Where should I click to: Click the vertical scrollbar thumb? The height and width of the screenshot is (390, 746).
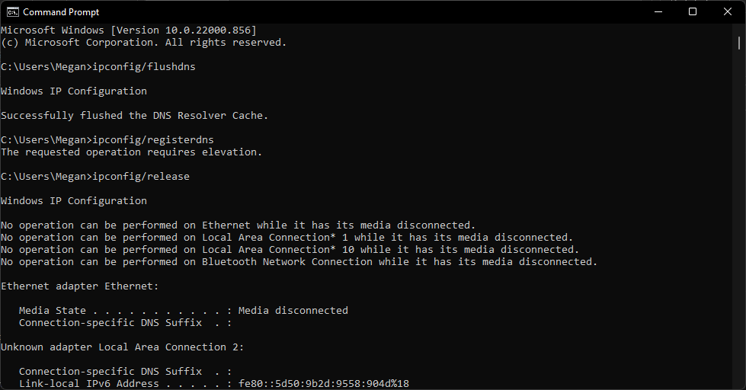coord(739,43)
